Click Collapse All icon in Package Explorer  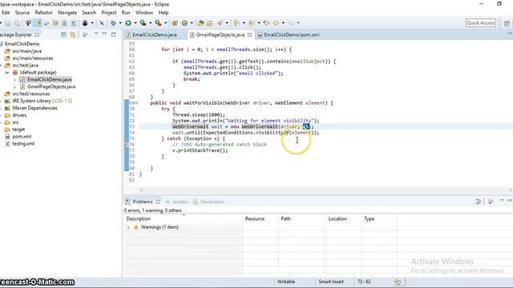point(63,34)
